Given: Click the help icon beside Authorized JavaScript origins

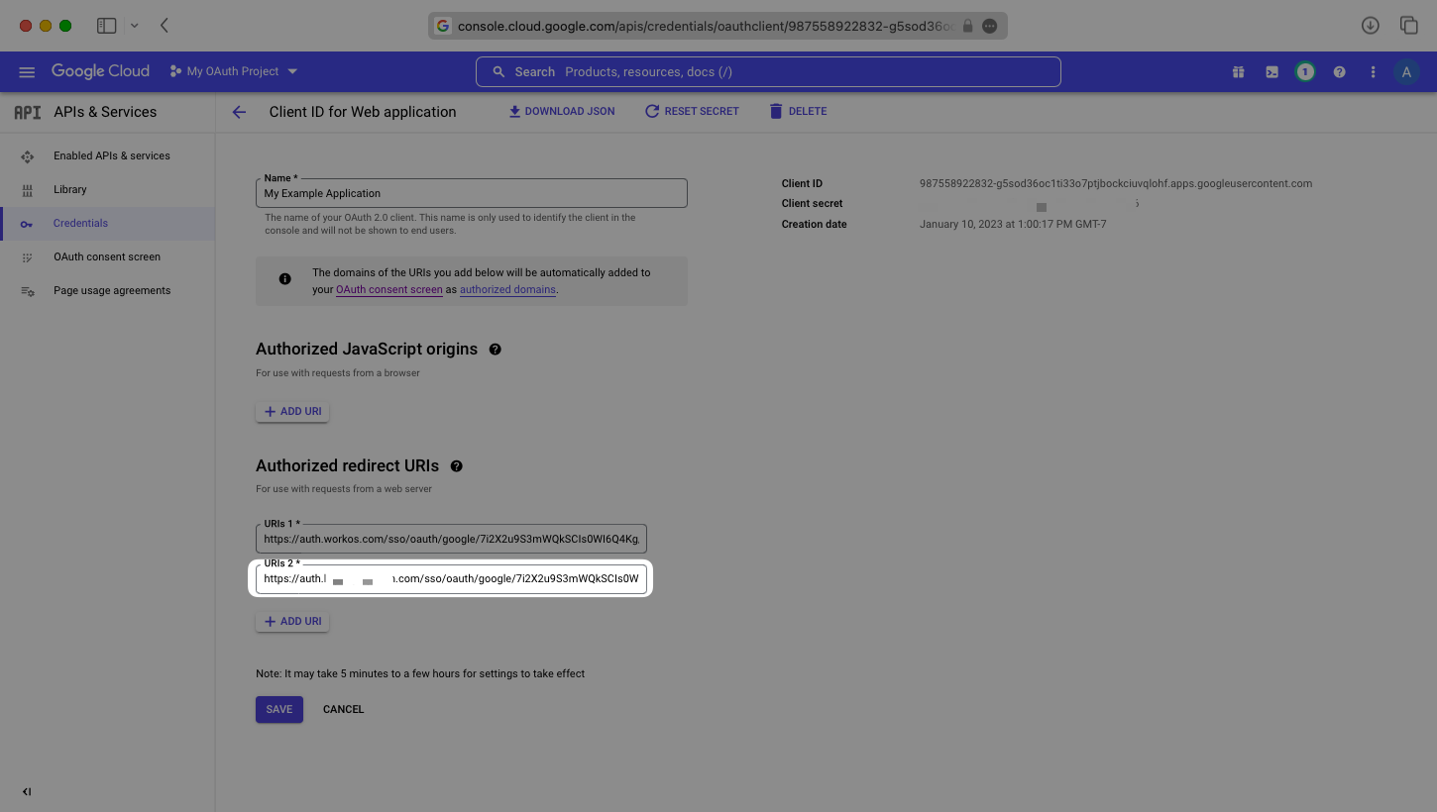Looking at the screenshot, I should point(495,349).
